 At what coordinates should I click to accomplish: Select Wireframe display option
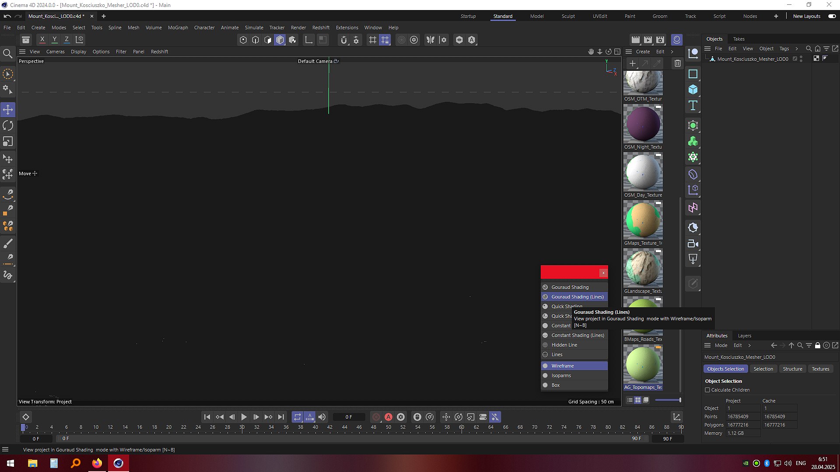click(574, 366)
